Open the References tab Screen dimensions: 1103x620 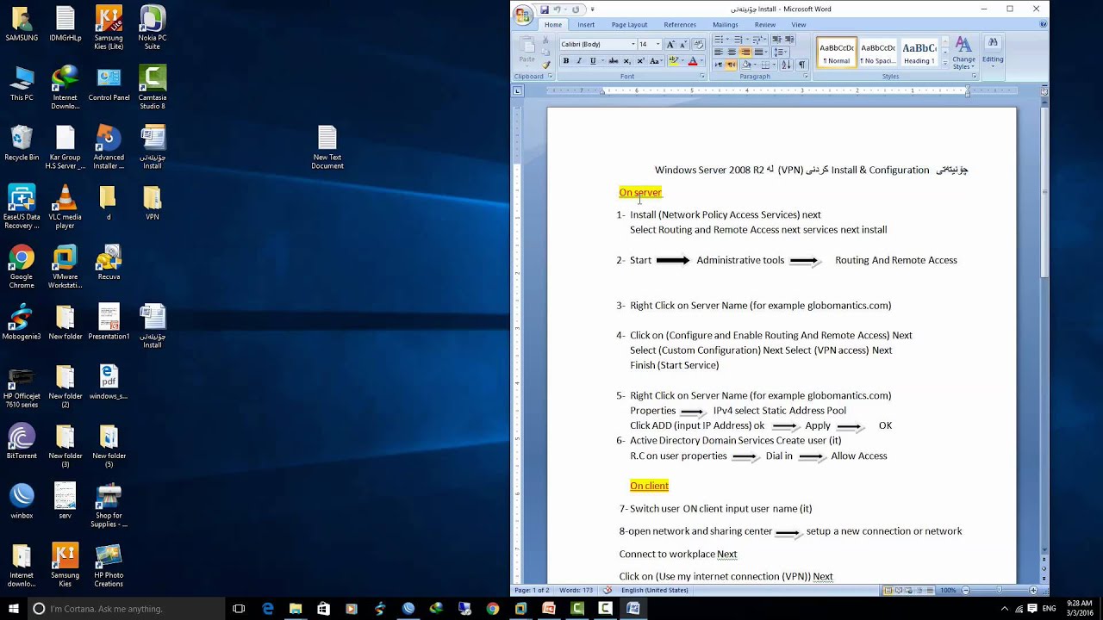[680, 24]
